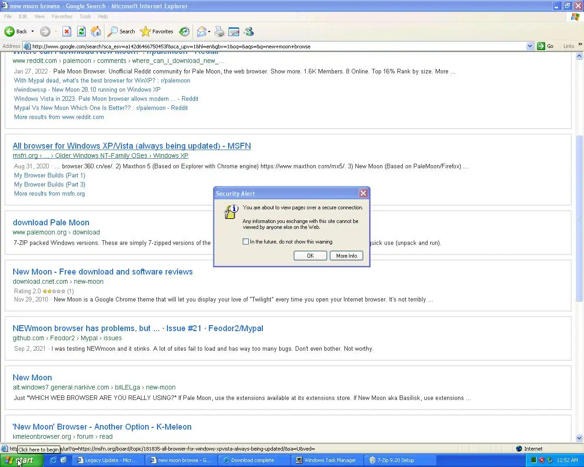Expand the Address bar dropdown list
The width and height of the screenshot is (584, 467).
(x=530, y=46)
